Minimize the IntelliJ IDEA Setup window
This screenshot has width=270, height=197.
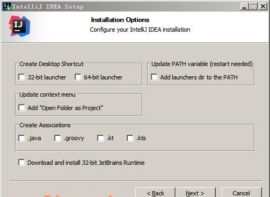point(244,6)
